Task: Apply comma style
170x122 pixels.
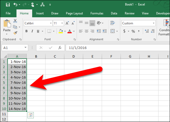Action: pos(139,31)
